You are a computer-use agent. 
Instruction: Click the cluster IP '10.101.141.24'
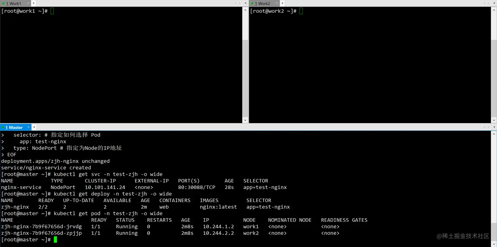tap(105, 187)
